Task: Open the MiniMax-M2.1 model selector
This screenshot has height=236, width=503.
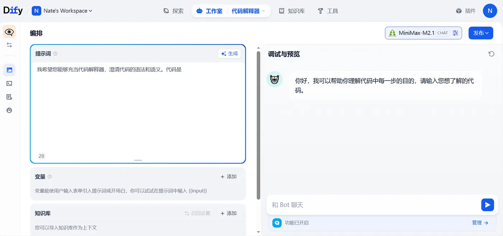Action: [424, 33]
